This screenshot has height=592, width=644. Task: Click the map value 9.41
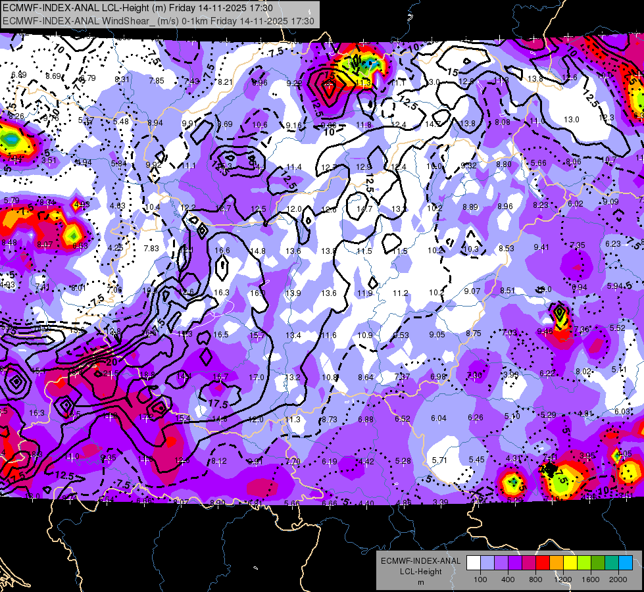click(x=541, y=247)
